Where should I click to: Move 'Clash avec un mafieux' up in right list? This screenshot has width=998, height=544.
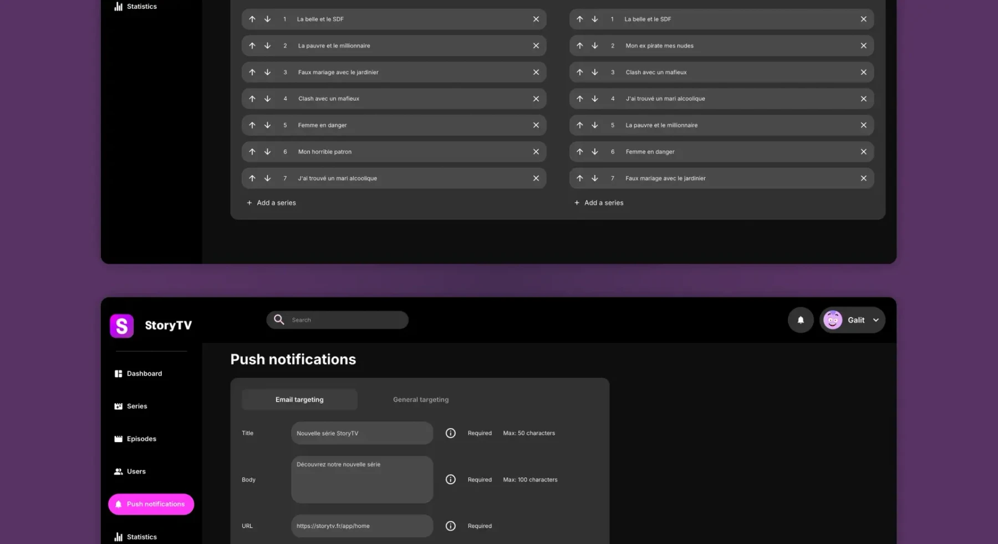click(579, 72)
